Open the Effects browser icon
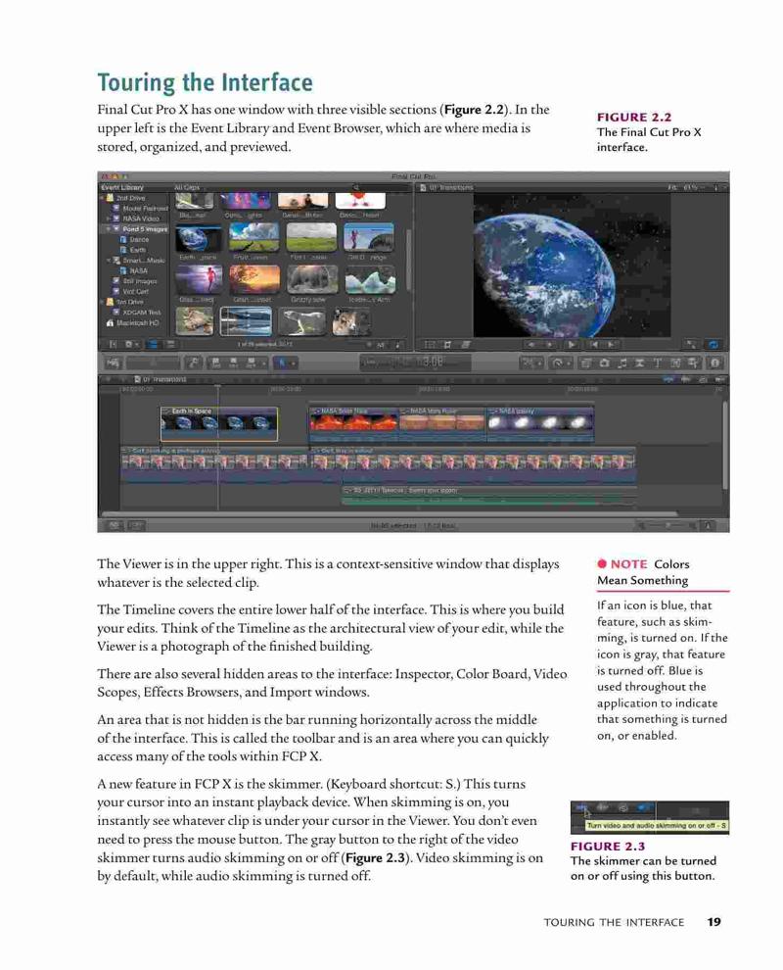This screenshot has width=783, height=970. (x=587, y=364)
